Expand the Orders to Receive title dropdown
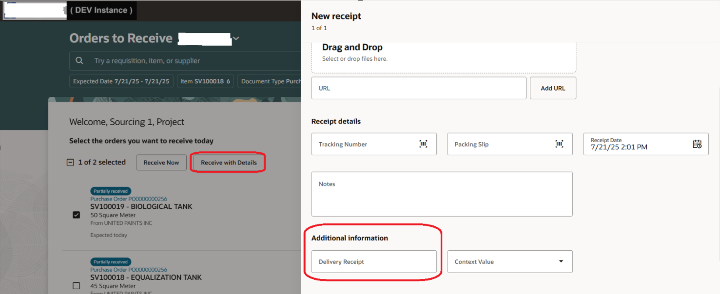This screenshot has height=294, width=720. coord(236,39)
